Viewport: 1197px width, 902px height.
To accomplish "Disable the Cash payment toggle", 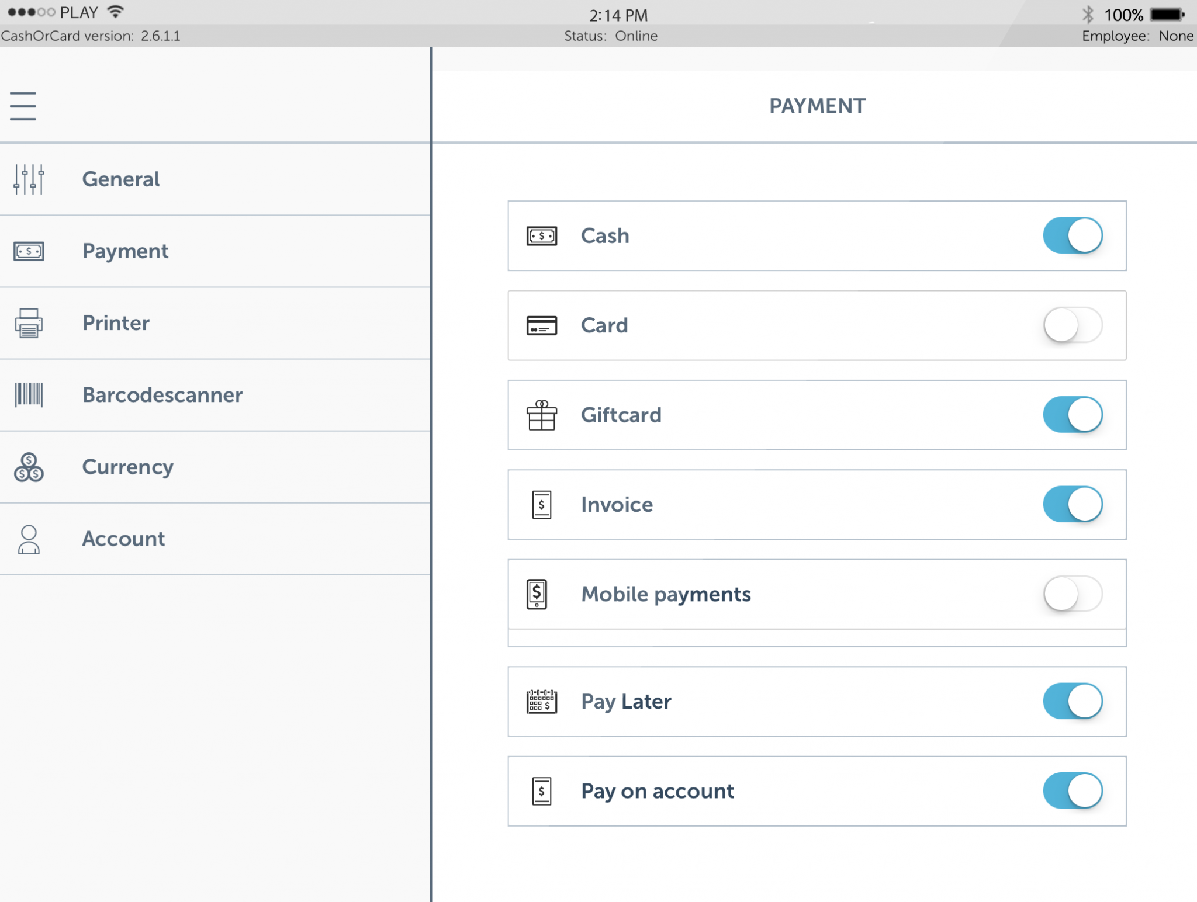I will coord(1072,235).
